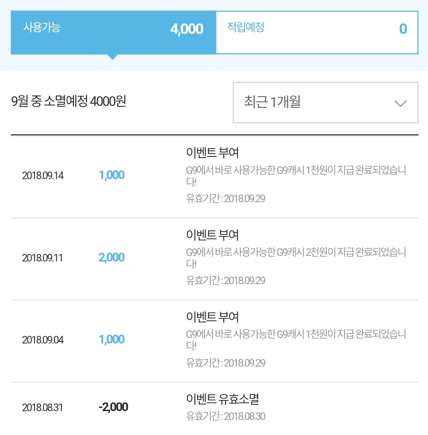Click the 2018.08.31 date label
The width and height of the screenshot is (428, 435).
click(x=43, y=408)
